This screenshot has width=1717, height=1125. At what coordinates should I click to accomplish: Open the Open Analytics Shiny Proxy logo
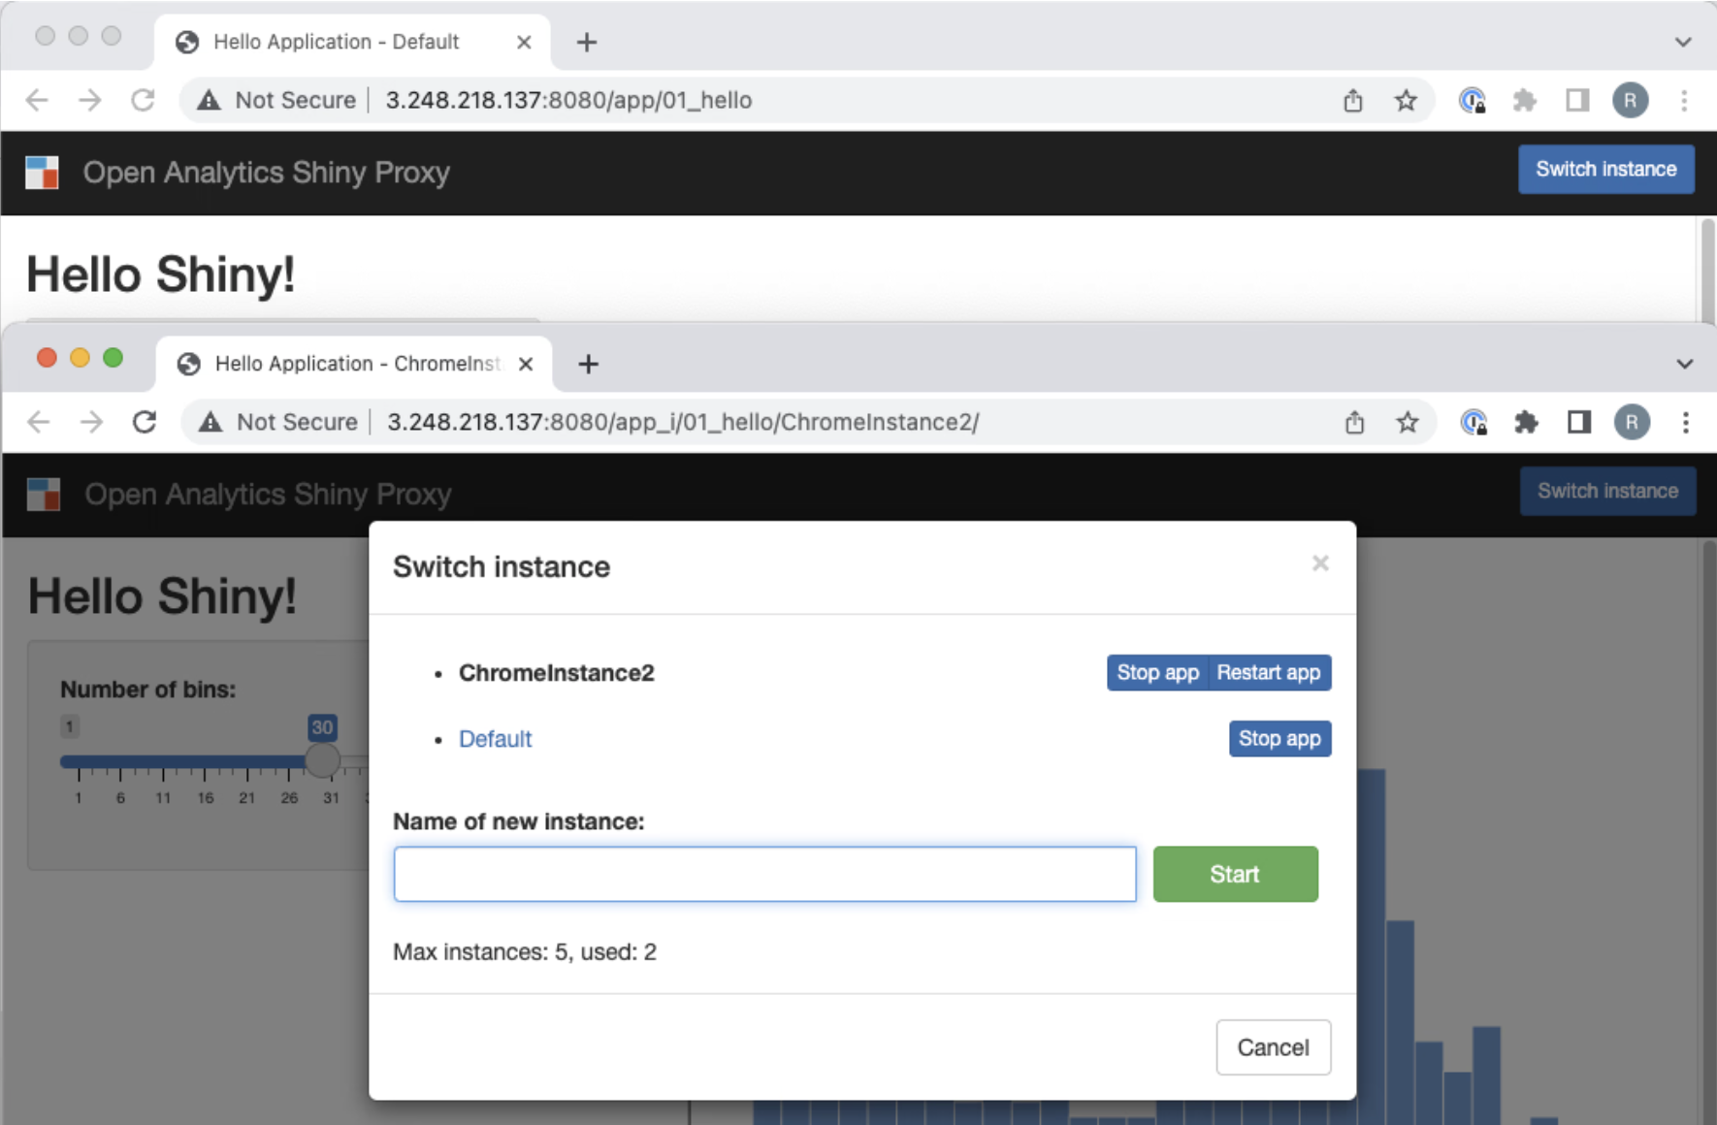pos(45,495)
